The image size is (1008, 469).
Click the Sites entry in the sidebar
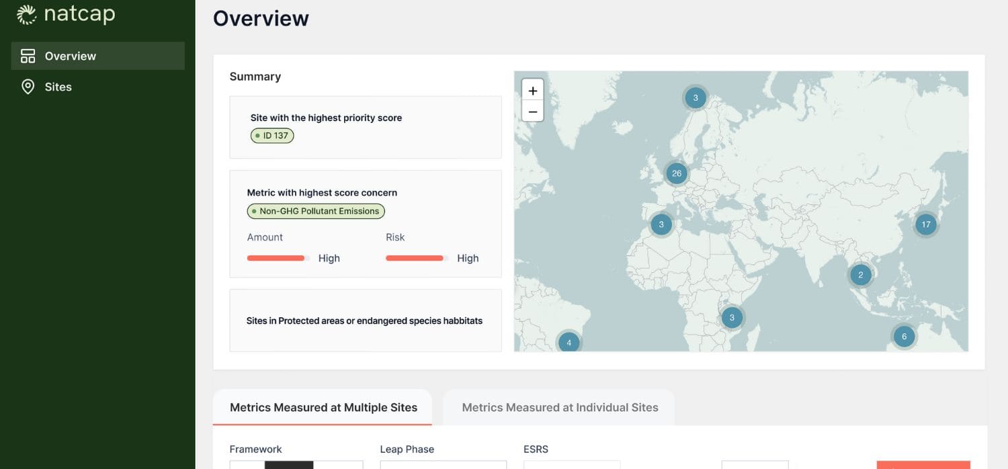point(58,87)
